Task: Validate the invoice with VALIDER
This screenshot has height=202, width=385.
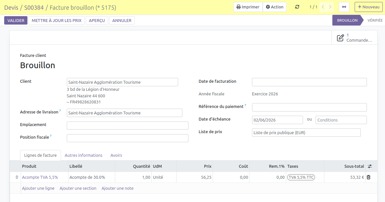Action: coord(16,20)
